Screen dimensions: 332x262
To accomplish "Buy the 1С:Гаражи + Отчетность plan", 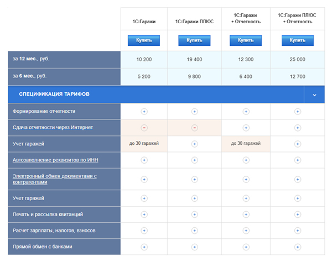I will pos(246,40).
